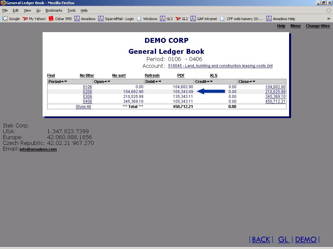Click the debit value 135,343.11

[183, 97]
